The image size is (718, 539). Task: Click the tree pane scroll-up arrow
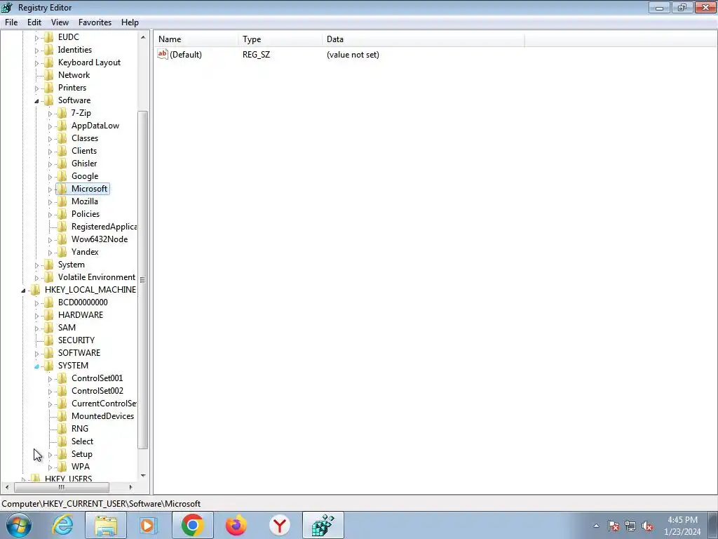pos(143,37)
